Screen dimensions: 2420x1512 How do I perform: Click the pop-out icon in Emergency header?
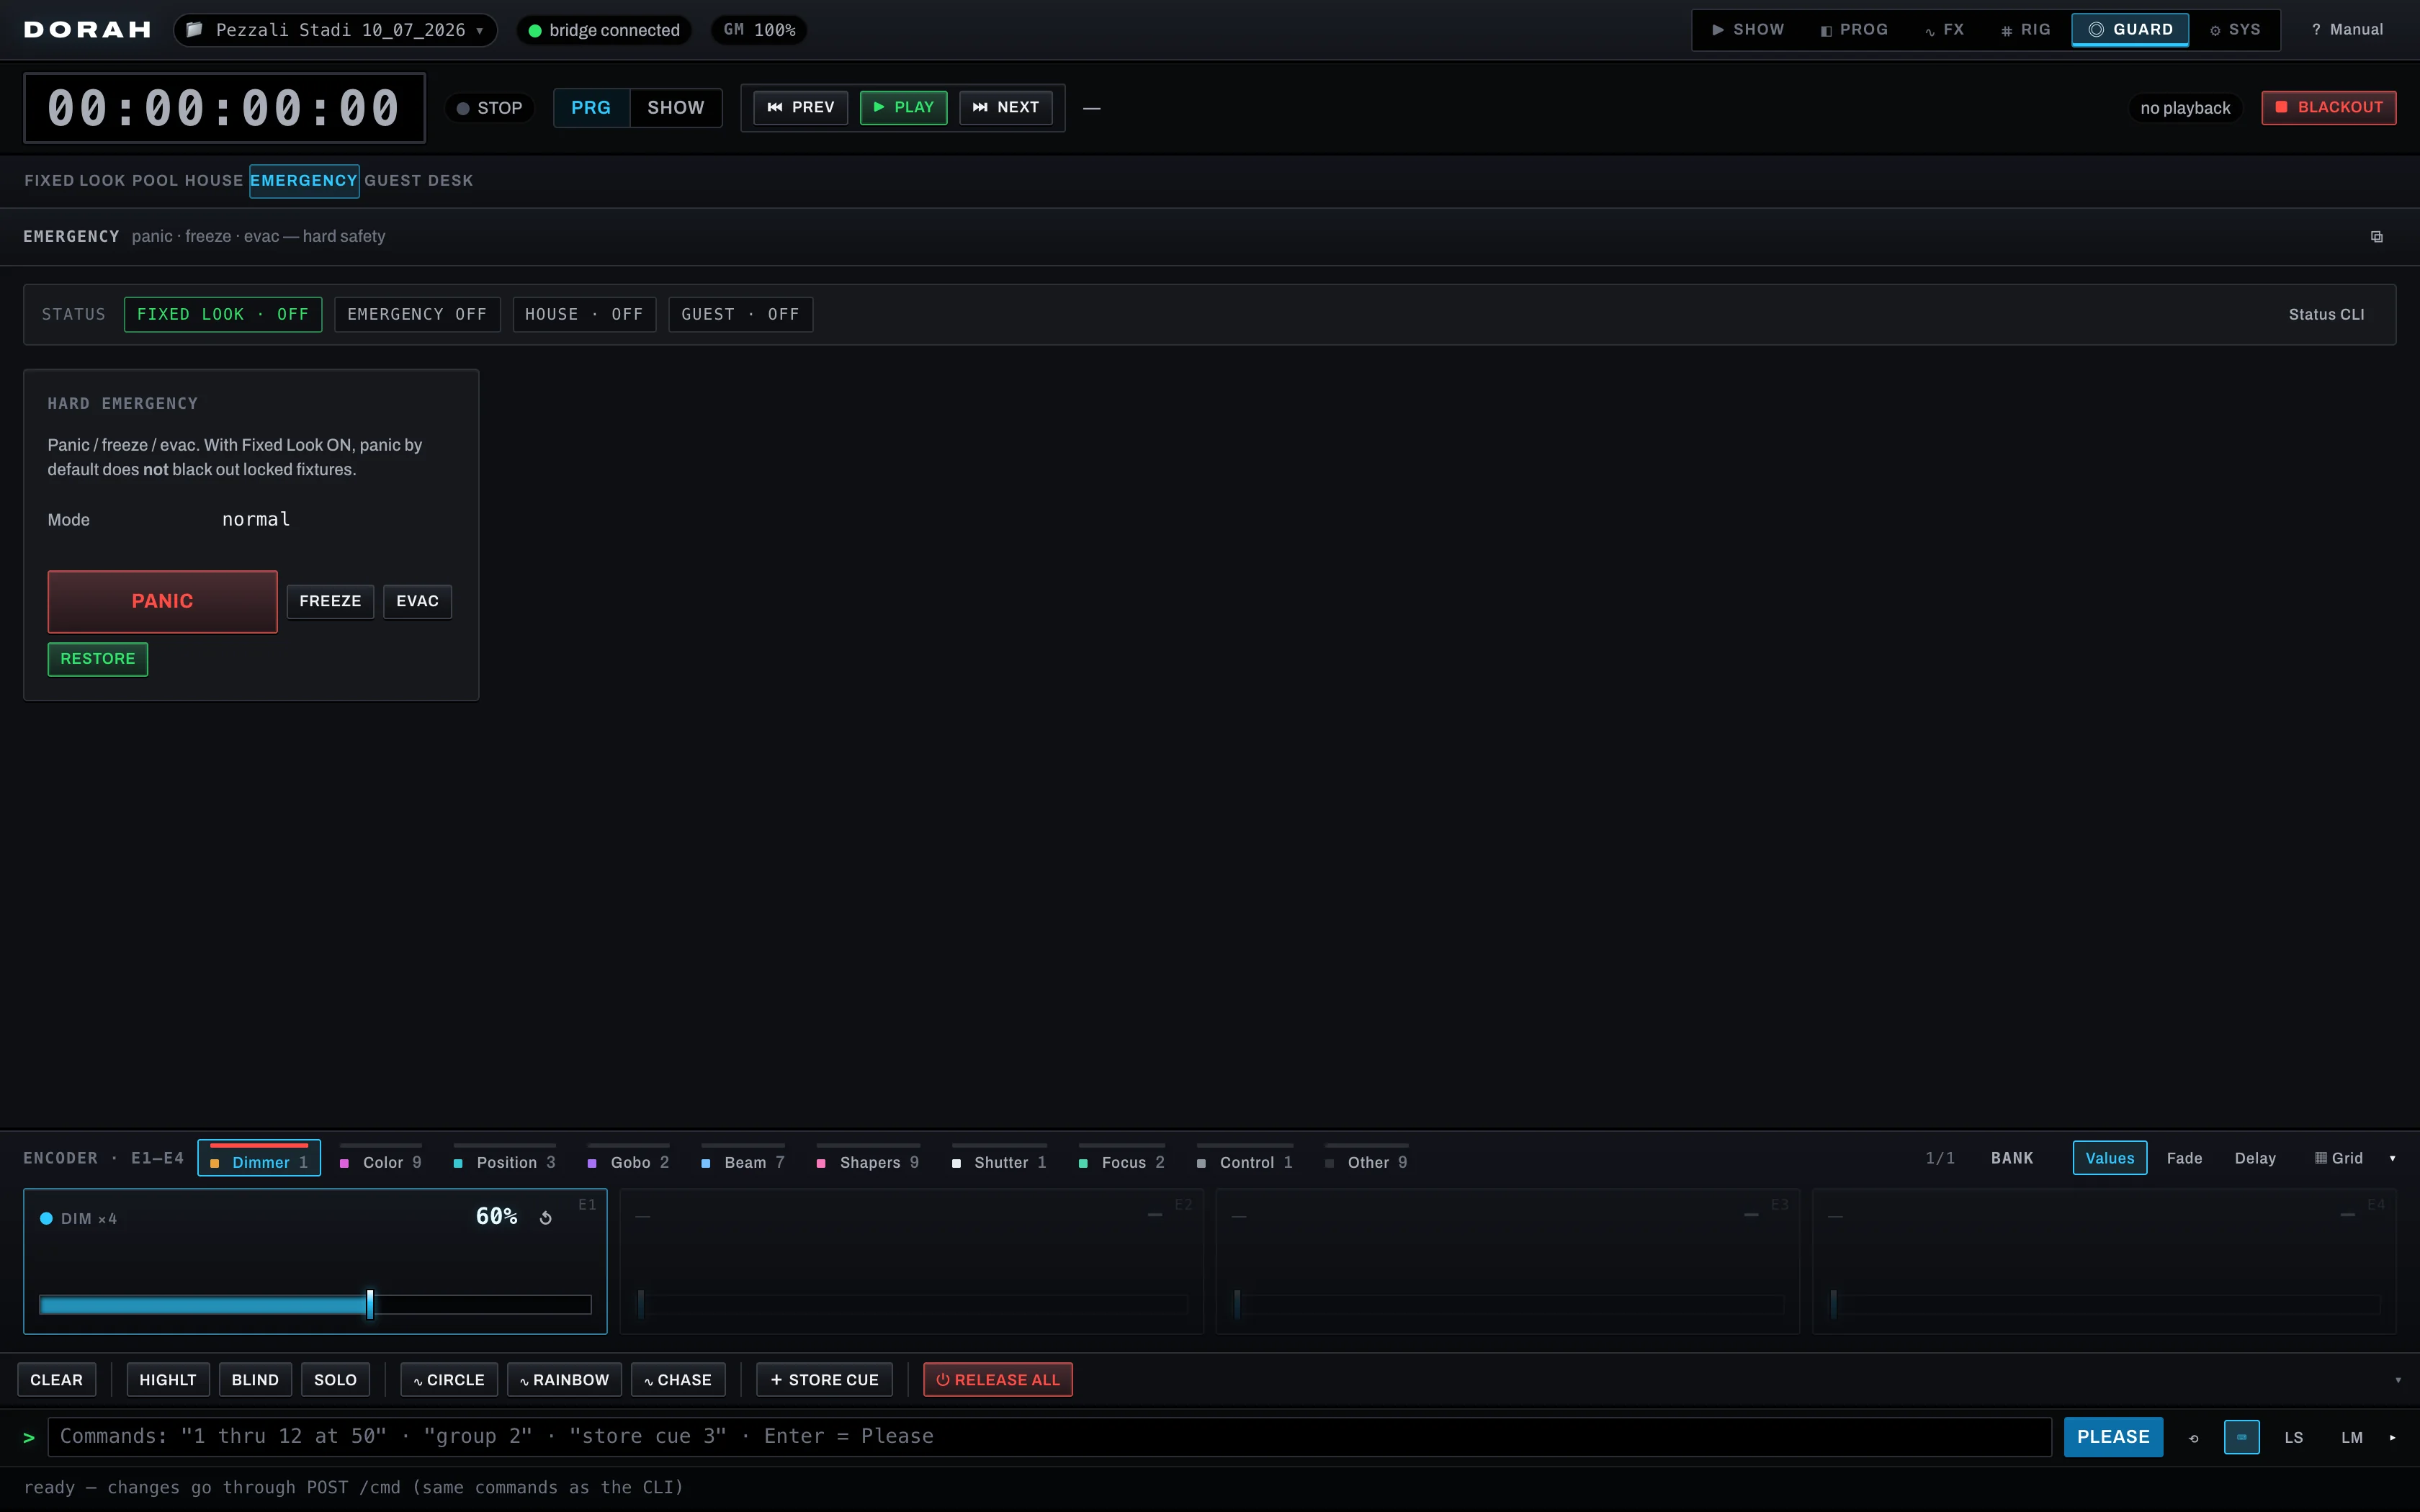coord(2376,237)
